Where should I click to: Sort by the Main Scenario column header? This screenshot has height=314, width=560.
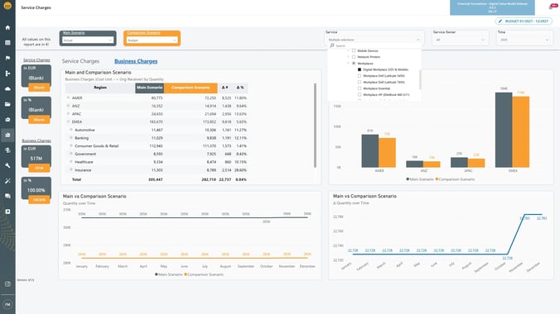point(149,88)
